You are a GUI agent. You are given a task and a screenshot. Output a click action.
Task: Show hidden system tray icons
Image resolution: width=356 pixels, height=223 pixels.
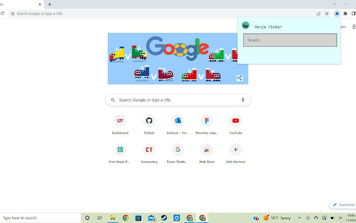tap(299, 218)
